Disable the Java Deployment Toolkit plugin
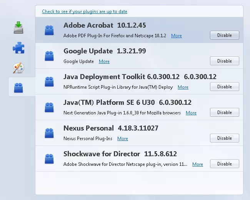 tap(224, 87)
